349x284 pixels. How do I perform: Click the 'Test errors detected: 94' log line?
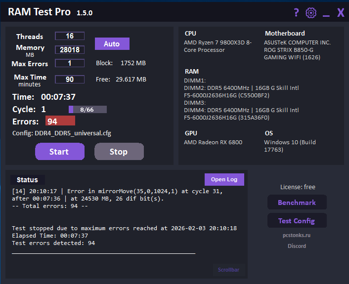(53, 243)
